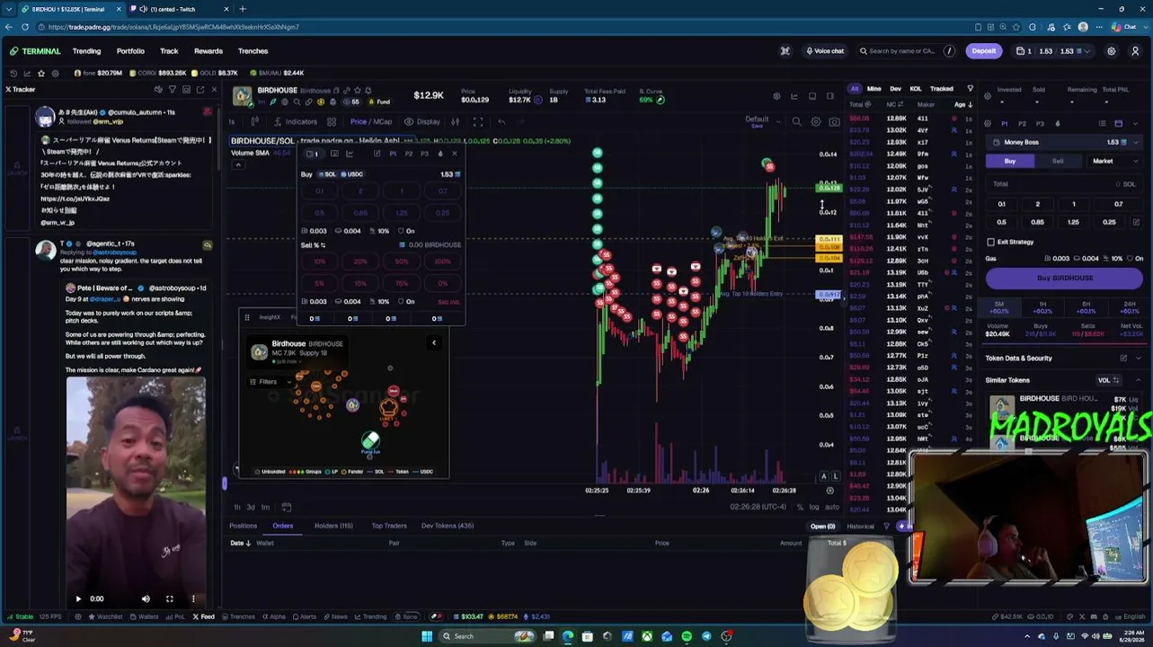Filter trades with the funnel icon
This screenshot has height=647, width=1153.
[x=970, y=89]
